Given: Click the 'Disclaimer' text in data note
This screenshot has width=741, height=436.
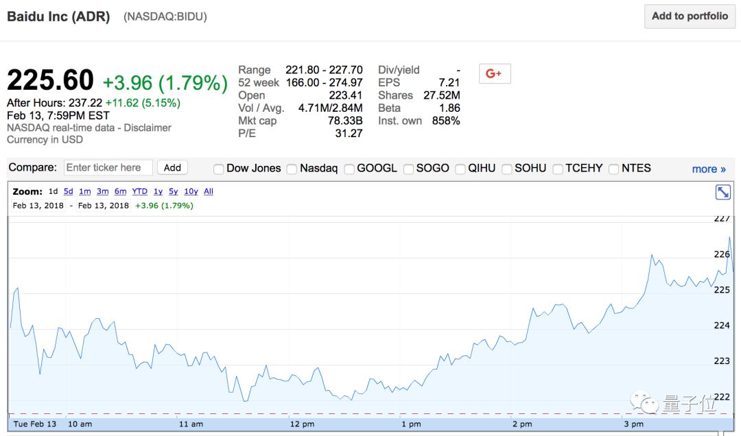Looking at the screenshot, I should (x=148, y=128).
